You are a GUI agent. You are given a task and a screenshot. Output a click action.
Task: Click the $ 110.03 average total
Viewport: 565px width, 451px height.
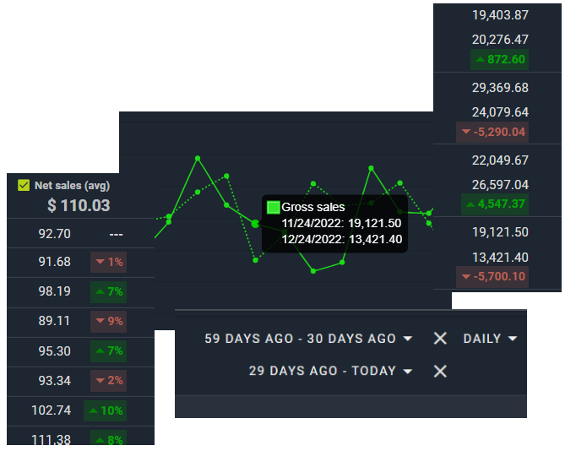[79, 205]
